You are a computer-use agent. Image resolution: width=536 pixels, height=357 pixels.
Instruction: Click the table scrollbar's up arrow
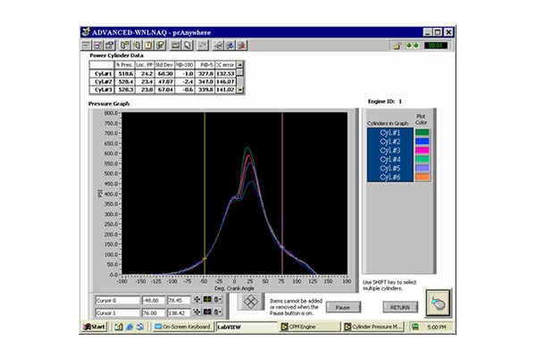[x=240, y=64]
